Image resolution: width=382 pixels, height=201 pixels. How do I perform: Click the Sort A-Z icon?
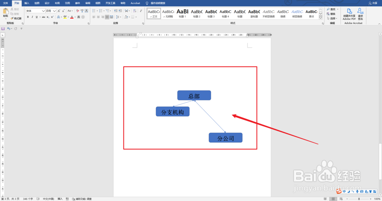pos(135,11)
